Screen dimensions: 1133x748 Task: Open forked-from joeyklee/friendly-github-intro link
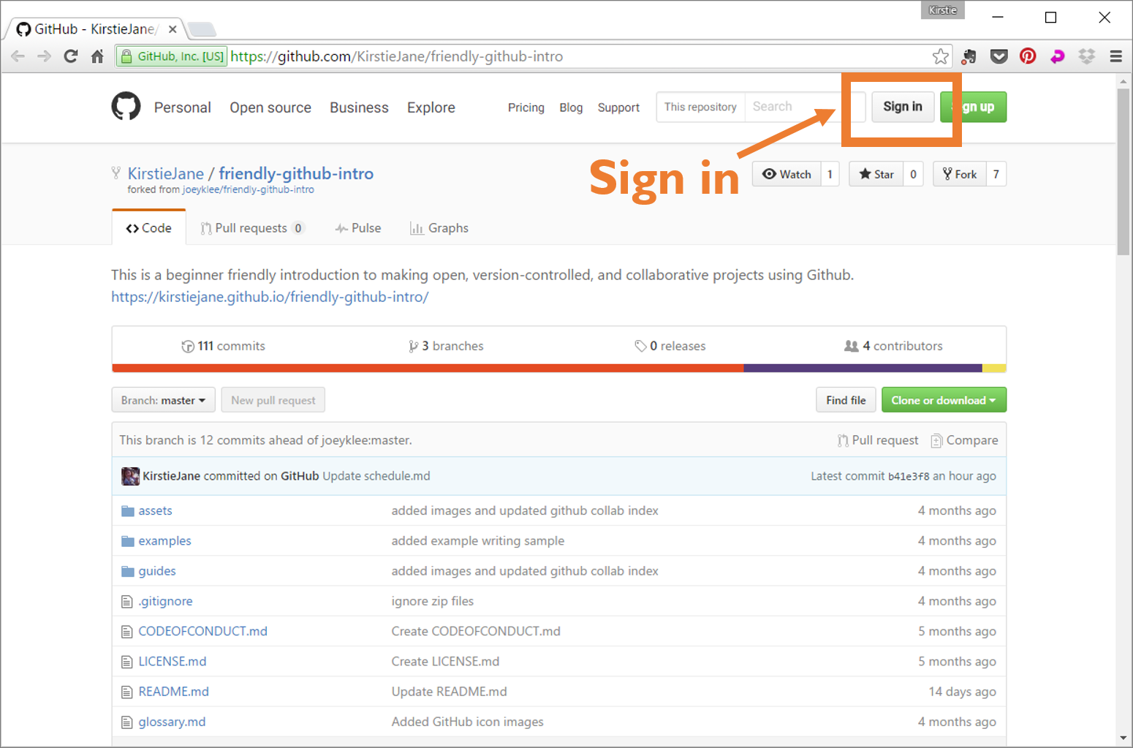point(249,189)
